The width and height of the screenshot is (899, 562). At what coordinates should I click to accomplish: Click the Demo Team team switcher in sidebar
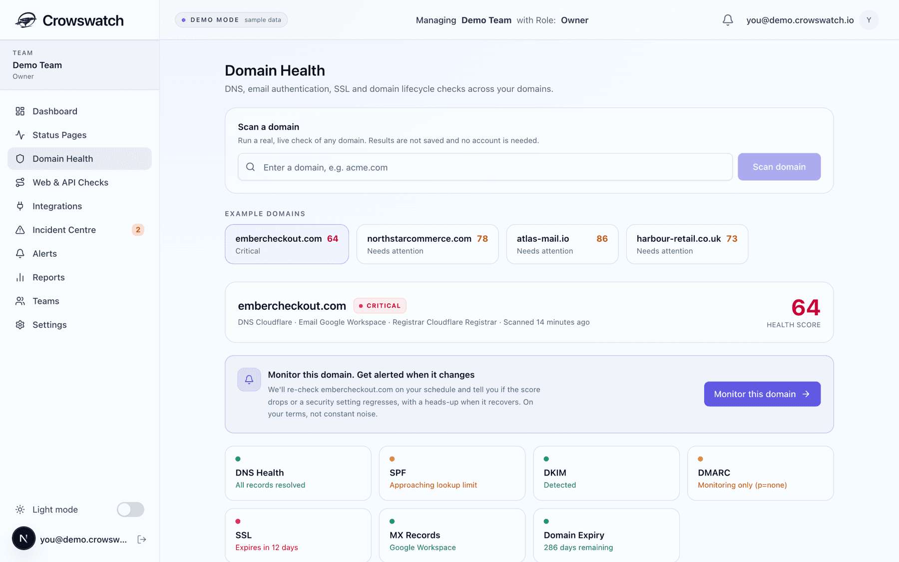[x=79, y=65]
